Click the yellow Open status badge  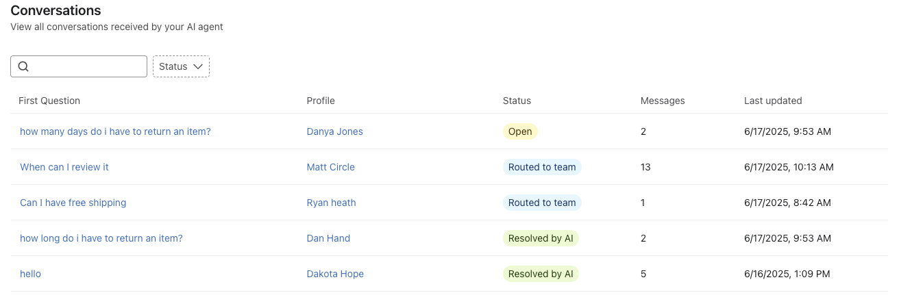point(520,131)
